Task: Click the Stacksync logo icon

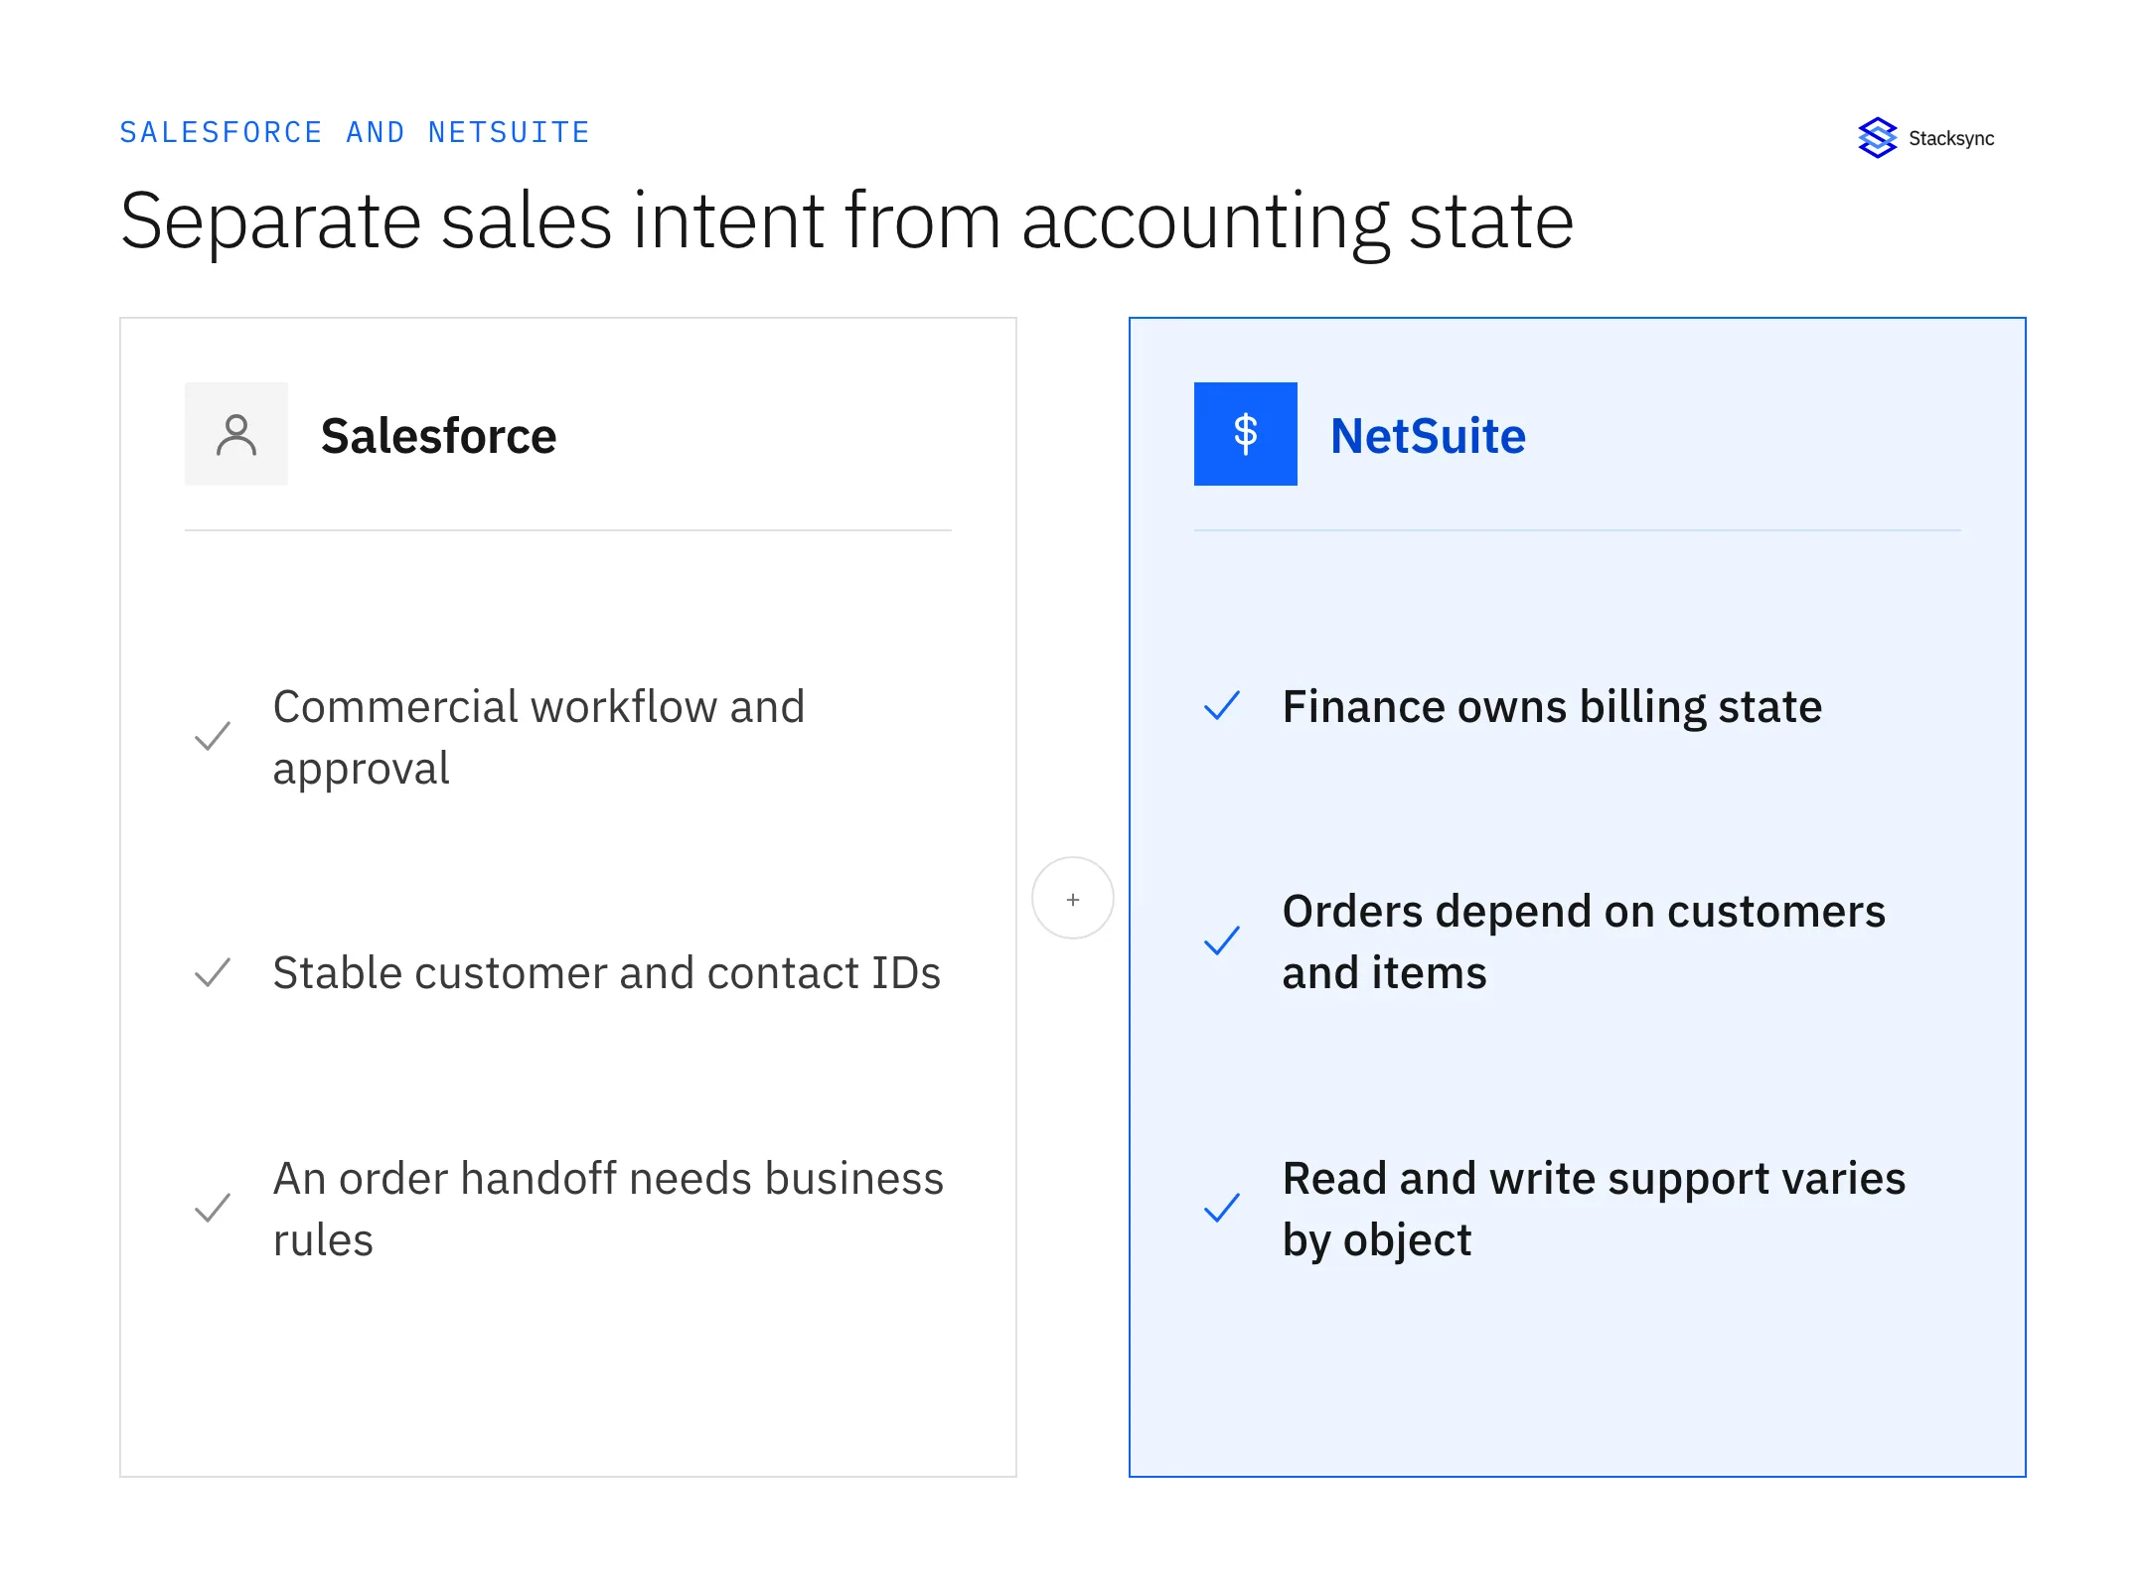Action: pos(1877,138)
